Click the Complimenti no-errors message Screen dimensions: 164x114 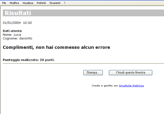[x=56, y=47]
